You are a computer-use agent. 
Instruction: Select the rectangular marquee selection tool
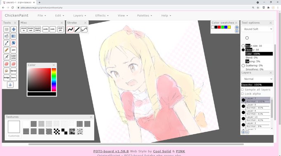point(7,29)
